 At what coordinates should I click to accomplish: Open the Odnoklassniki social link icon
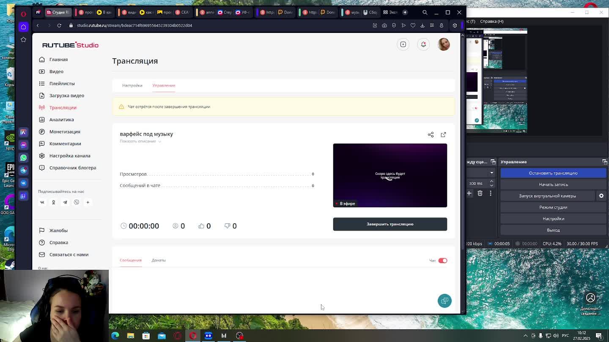53,202
